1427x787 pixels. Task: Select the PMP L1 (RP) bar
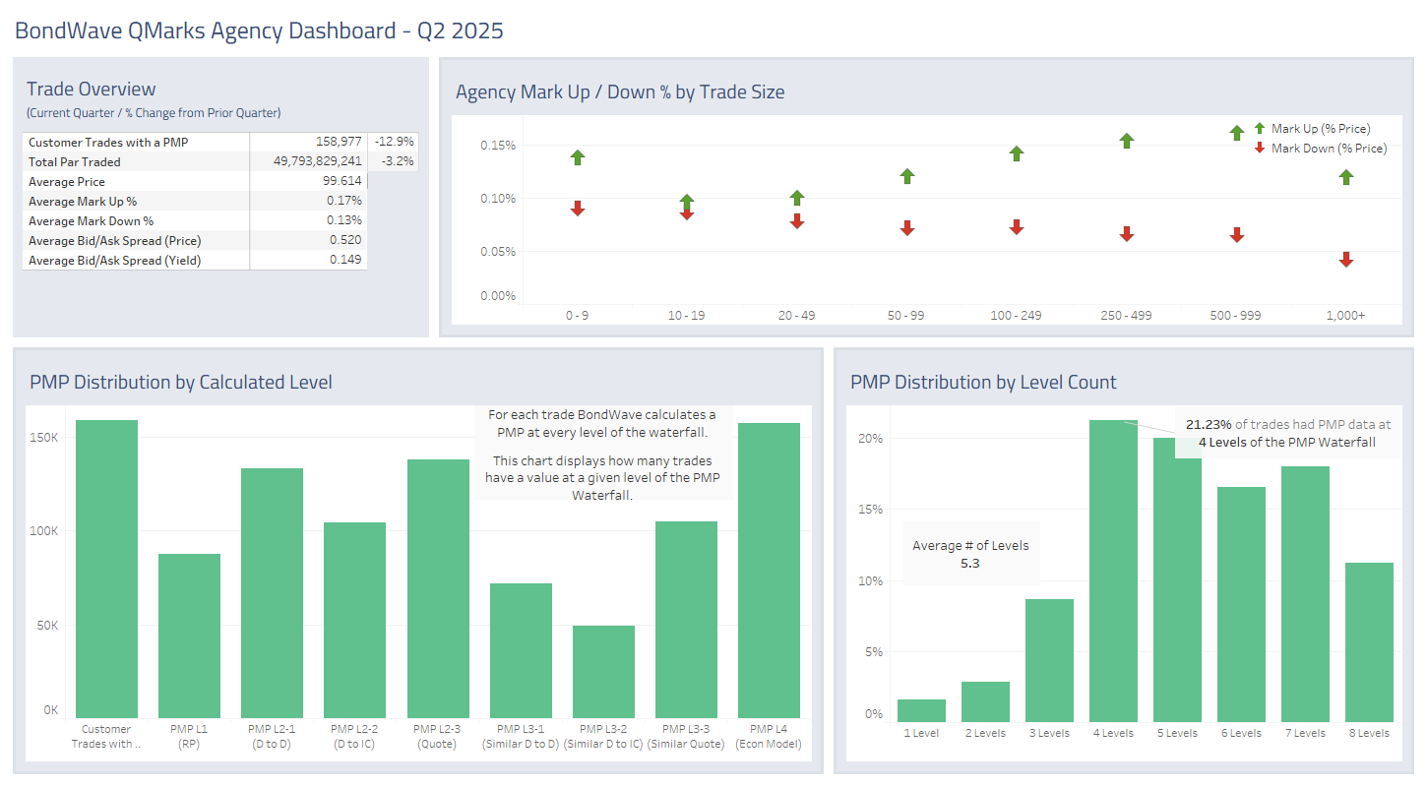coord(189,636)
